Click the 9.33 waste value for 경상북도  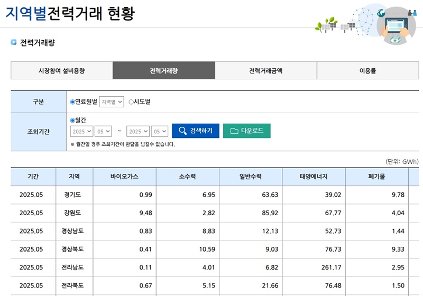[x=398, y=249]
